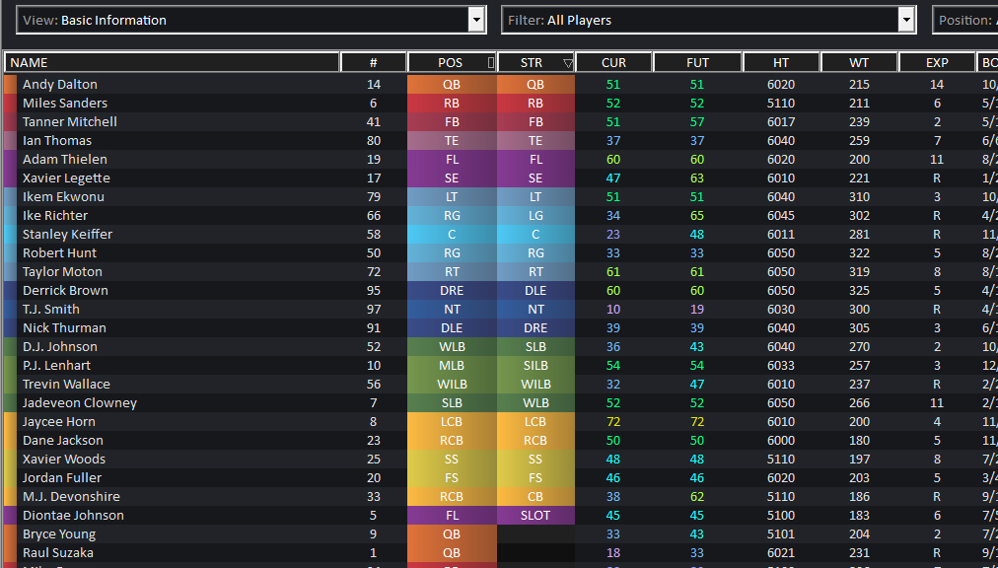
Task: Open the View Basic Information dropdown arrow
Action: click(x=476, y=20)
